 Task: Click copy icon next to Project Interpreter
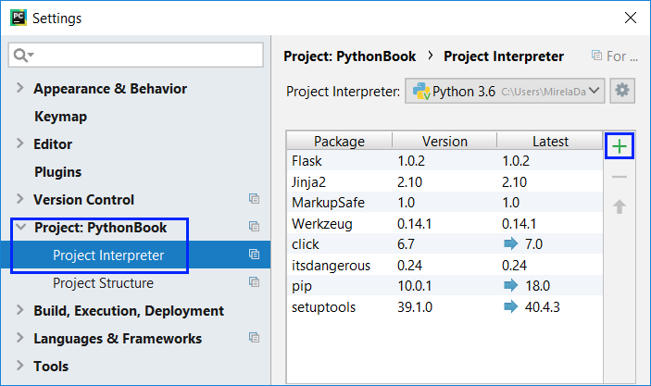point(254,255)
